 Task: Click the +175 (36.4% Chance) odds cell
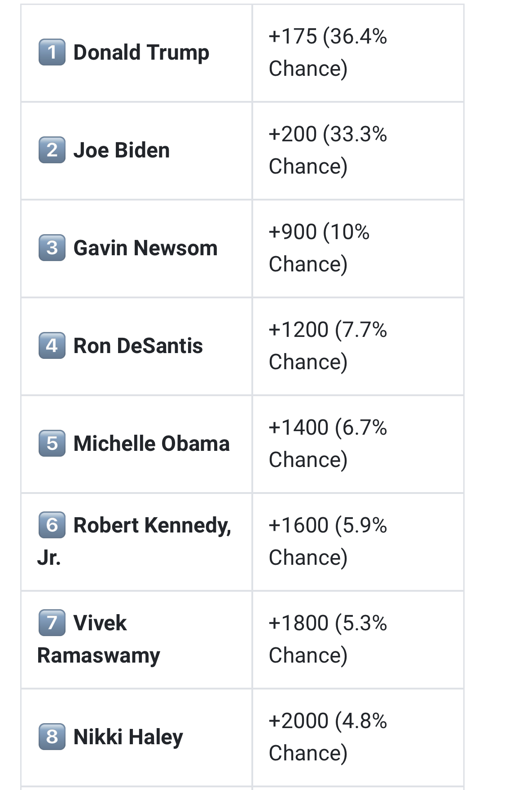pos(358,53)
